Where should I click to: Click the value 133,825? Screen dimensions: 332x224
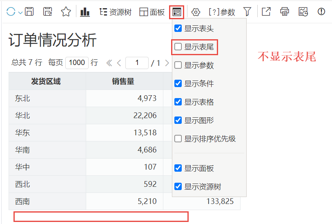click(x=220, y=202)
